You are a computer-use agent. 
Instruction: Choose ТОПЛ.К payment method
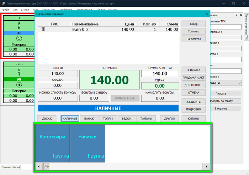[x=108, y=118]
